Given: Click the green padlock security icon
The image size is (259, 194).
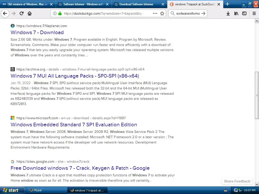Looking at the screenshot, I should [x=60, y=13].
